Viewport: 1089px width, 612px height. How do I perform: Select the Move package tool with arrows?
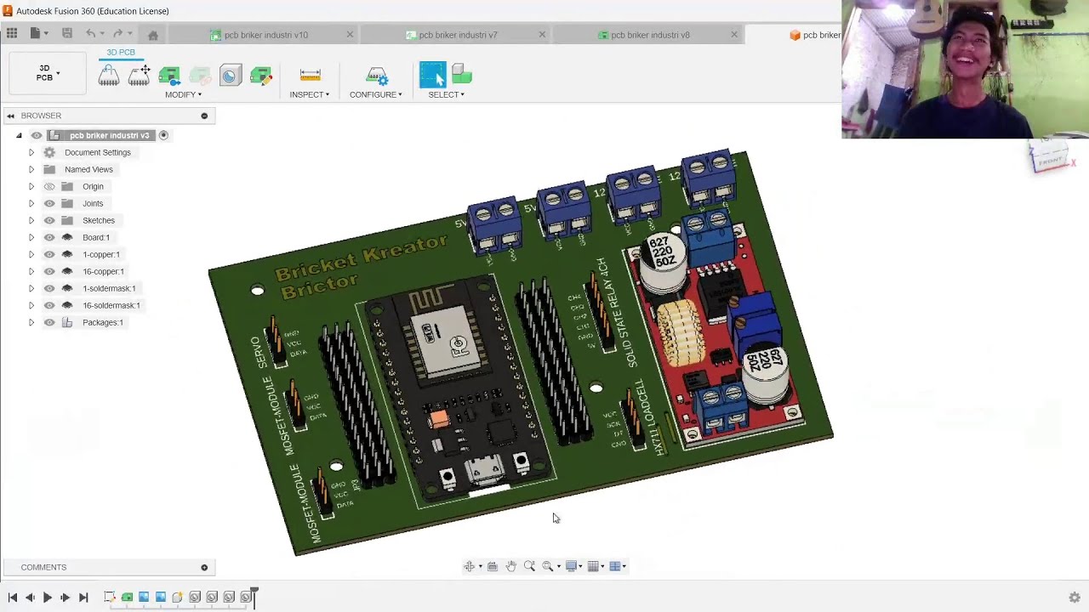click(139, 76)
